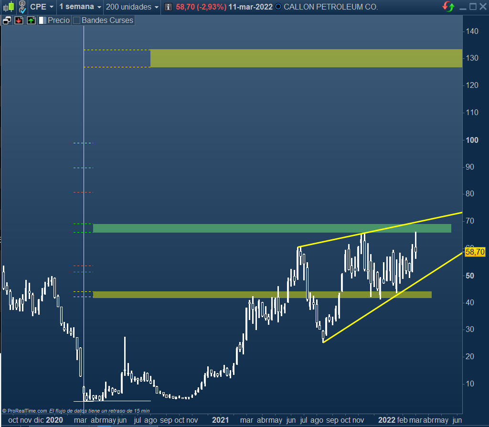Close the chart window
Viewport: 489px width, 427px height.
tap(483, 7)
